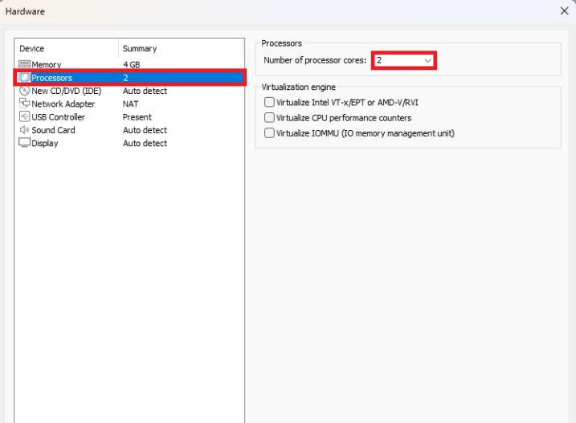This screenshot has height=423, width=576.
Task: Click the USB Controller icon
Action: pos(24,117)
